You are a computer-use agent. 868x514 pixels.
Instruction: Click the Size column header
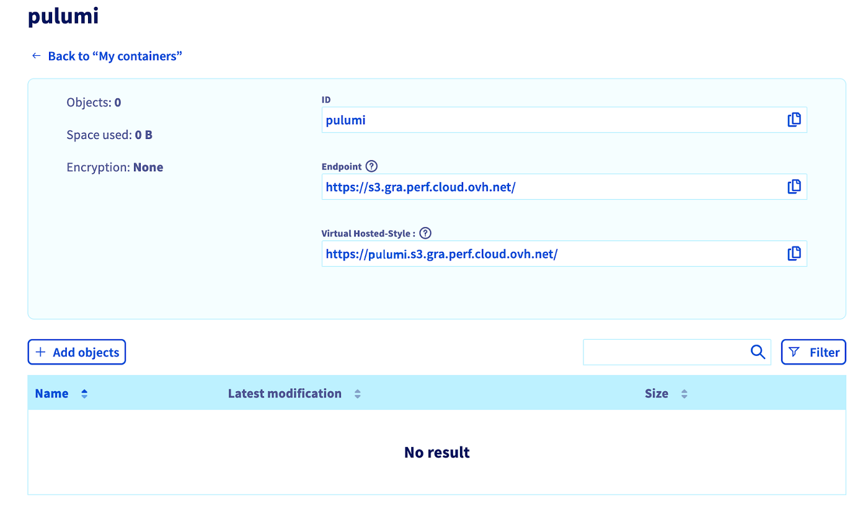[656, 394]
